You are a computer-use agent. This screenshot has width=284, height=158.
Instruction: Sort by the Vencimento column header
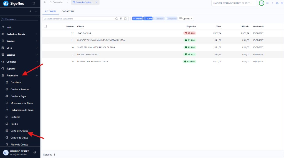(258, 26)
